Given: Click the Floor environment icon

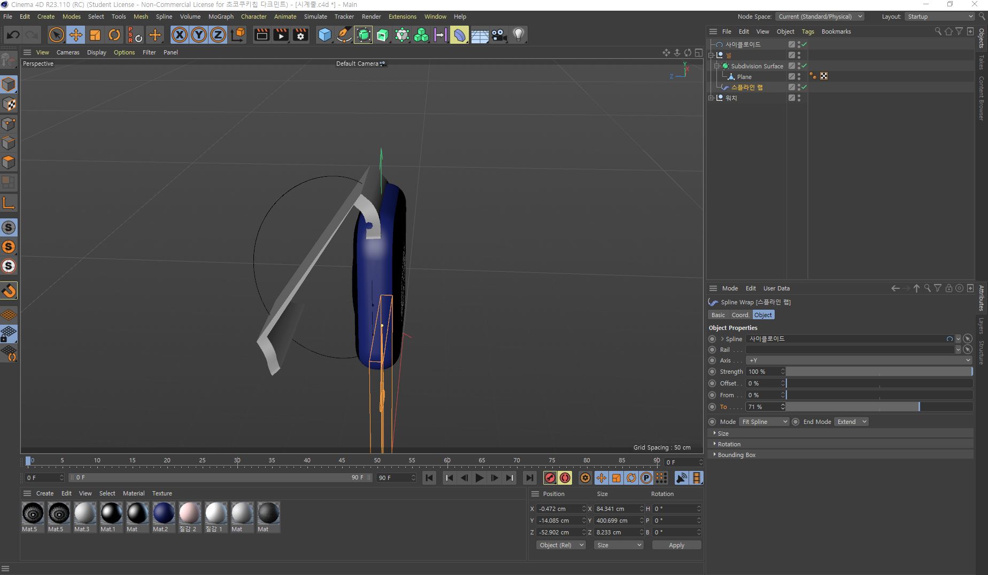Looking at the screenshot, I should click(480, 35).
